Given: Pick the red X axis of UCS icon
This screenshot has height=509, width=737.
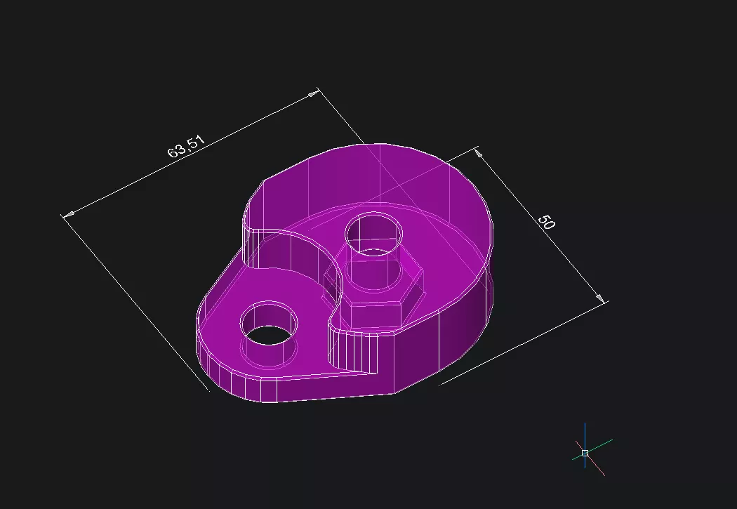Looking at the screenshot, I should point(596,465).
